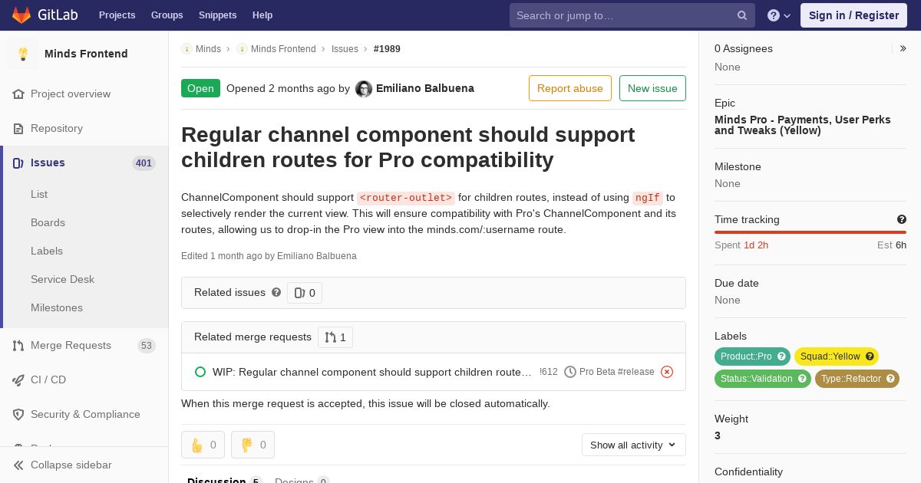Click the open merge request status circle
Image resolution: width=921 pixels, height=483 pixels.
200,372
